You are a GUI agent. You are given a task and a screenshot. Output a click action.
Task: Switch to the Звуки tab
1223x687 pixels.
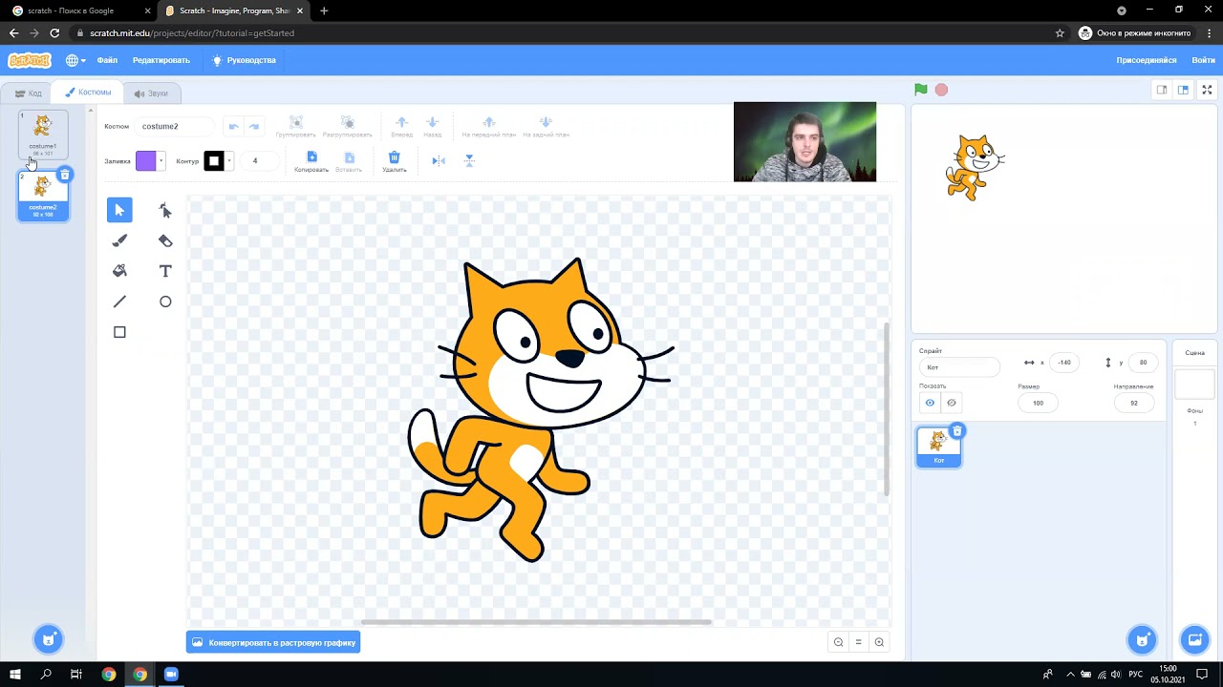click(x=151, y=93)
